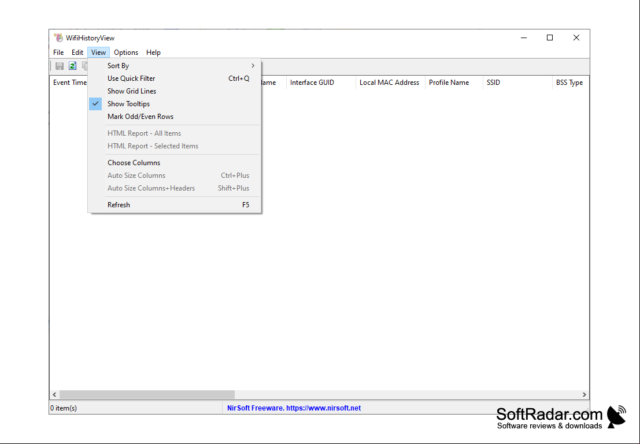
Task: Click the Save floppy disk toolbar icon
Action: pos(60,66)
